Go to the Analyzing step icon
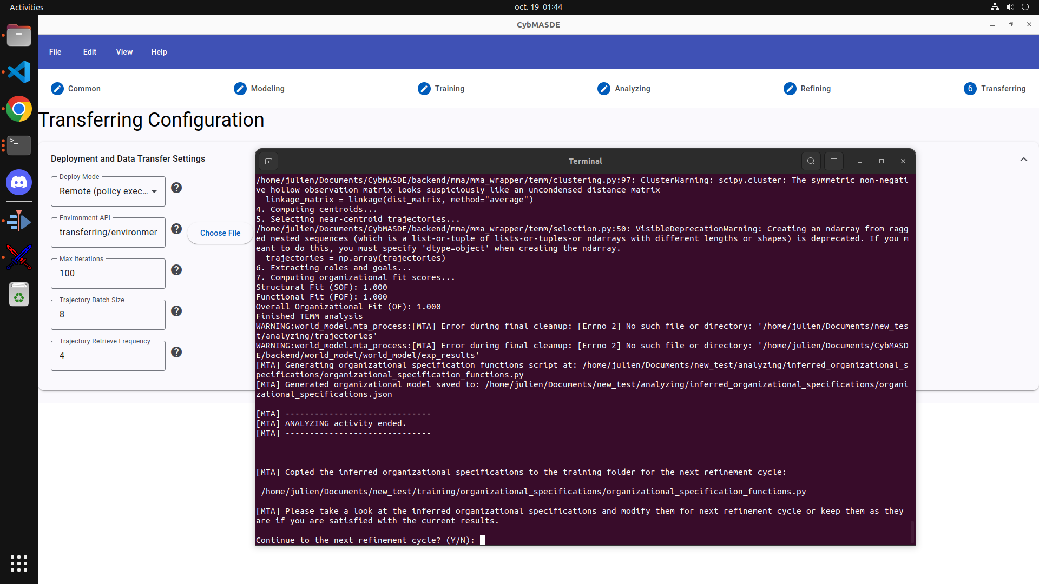 click(604, 89)
